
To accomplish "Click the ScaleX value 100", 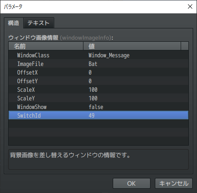I will 93,90.
